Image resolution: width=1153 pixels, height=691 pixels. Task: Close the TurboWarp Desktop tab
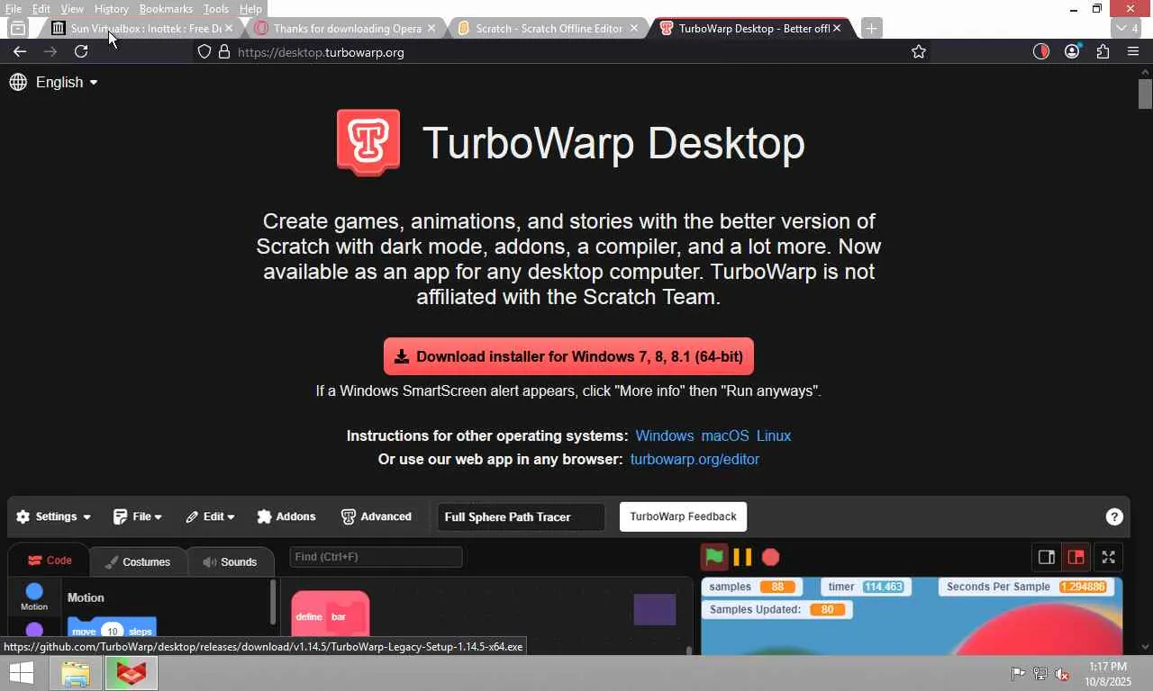point(837,28)
